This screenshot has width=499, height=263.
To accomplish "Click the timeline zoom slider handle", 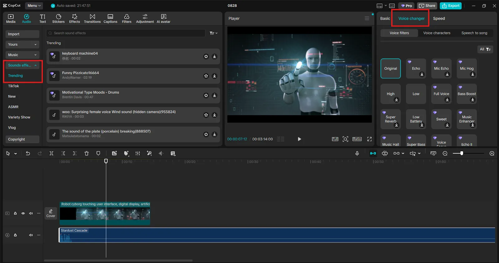I will coord(462,153).
